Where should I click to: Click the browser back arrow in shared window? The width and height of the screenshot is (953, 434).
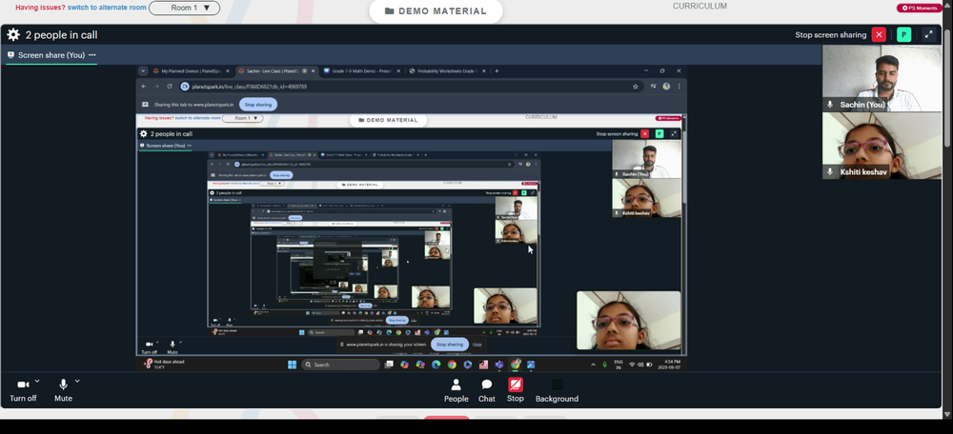pyautogui.click(x=144, y=87)
